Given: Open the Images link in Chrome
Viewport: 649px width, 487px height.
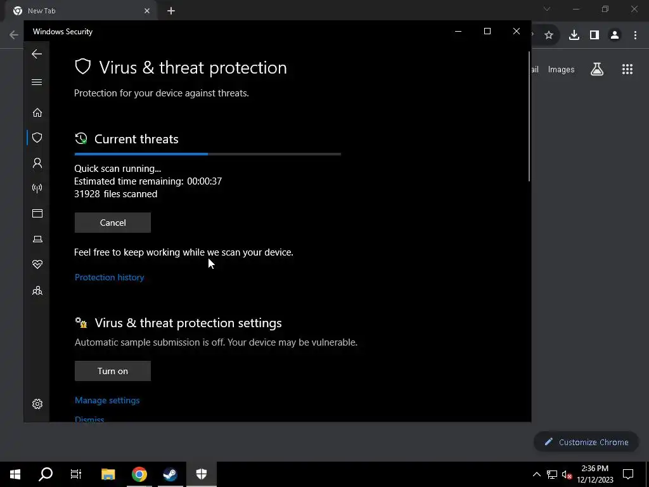Looking at the screenshot, I should point(562,70).
